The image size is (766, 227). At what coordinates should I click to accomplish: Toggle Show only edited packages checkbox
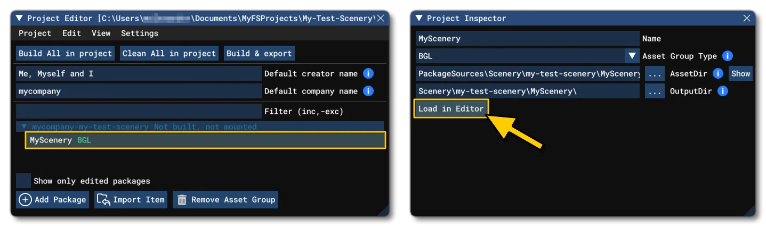point(23,181)
